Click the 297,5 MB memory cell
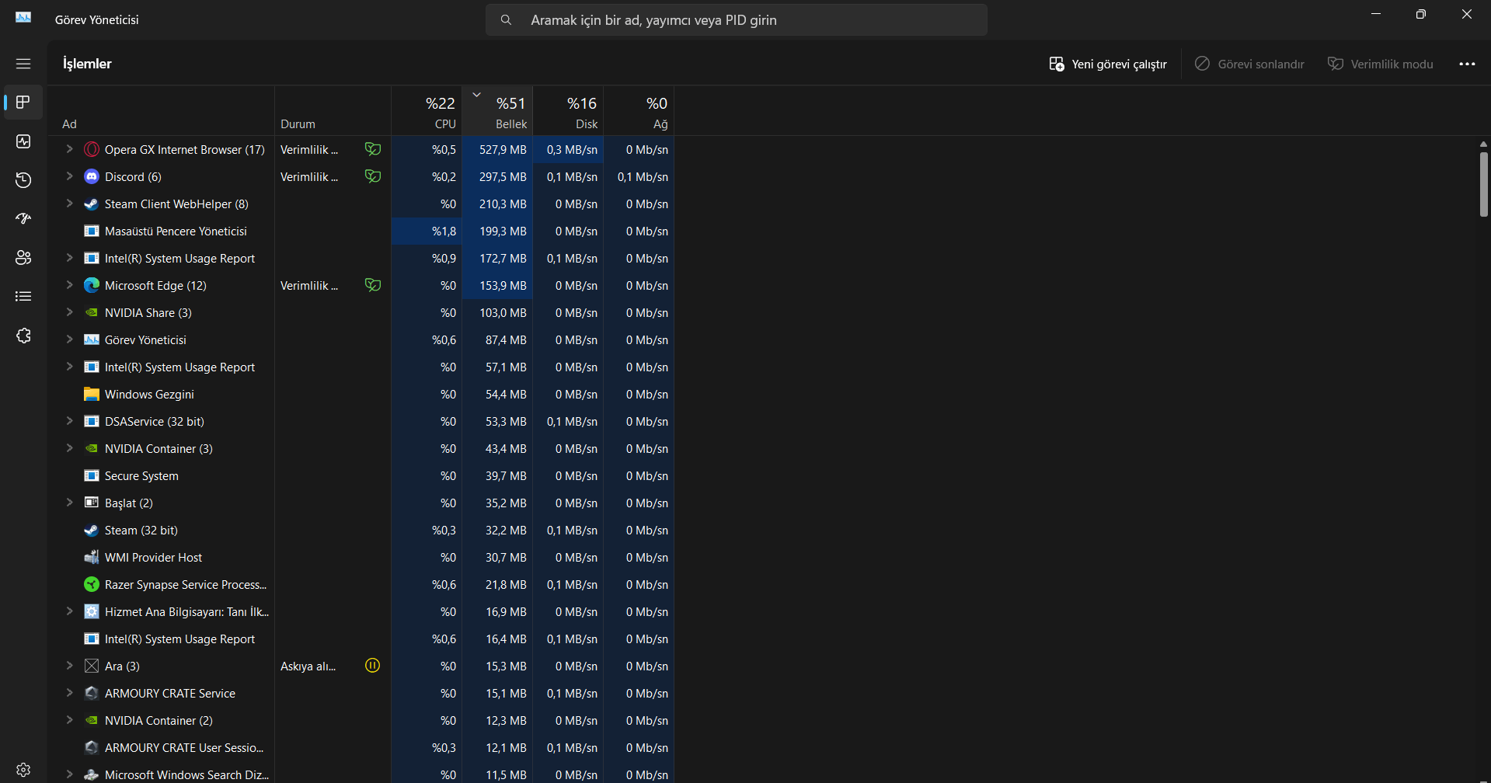 pos(497,176)
